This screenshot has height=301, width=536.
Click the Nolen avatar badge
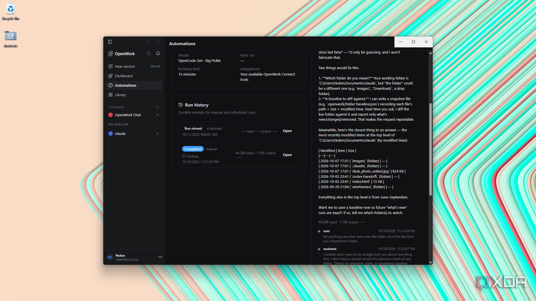coord(110,257)
